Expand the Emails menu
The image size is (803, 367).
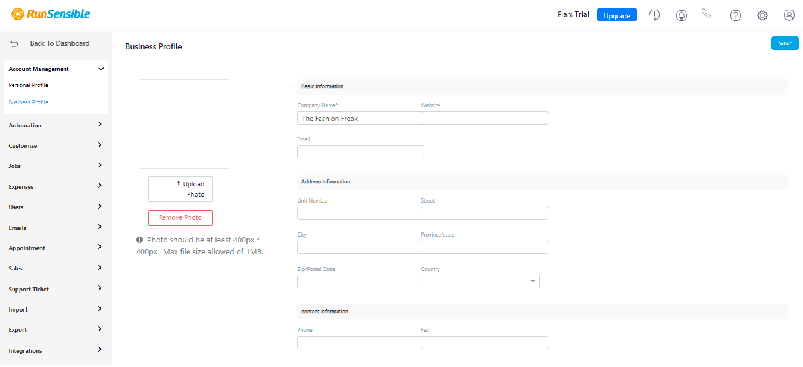56,228
